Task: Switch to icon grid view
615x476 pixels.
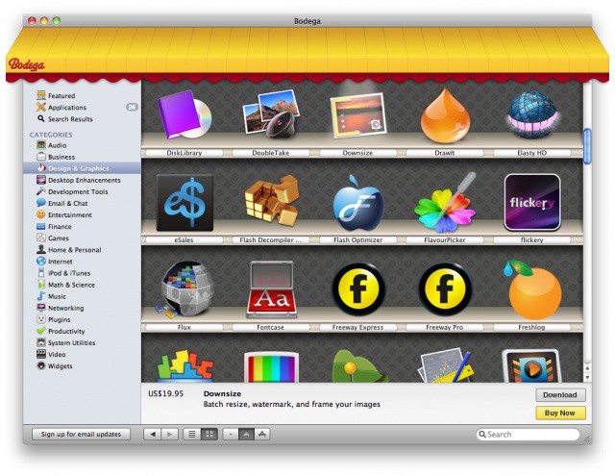Action: pyautogui.click(x=208, y=435)
